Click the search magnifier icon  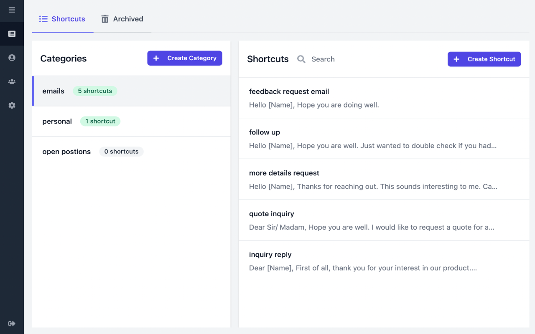tap(301, 59)
